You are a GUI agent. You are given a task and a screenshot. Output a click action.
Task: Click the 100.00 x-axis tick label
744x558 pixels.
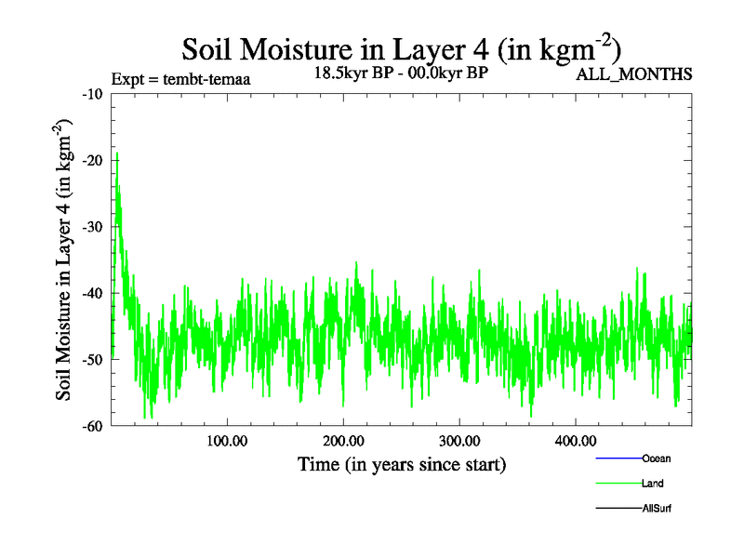pos(227,441)
